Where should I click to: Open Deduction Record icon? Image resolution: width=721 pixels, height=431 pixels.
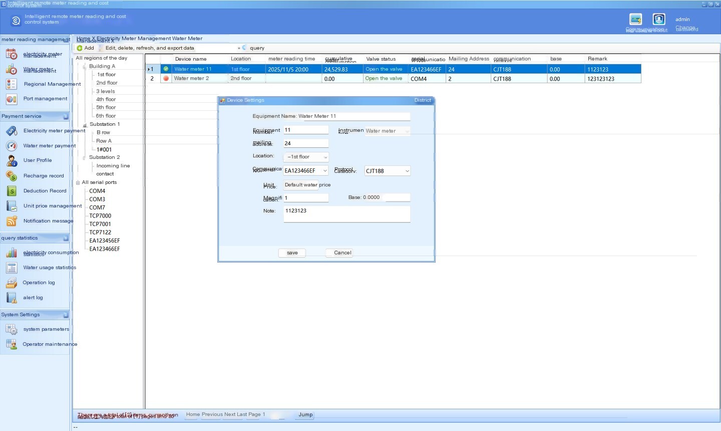12,191
